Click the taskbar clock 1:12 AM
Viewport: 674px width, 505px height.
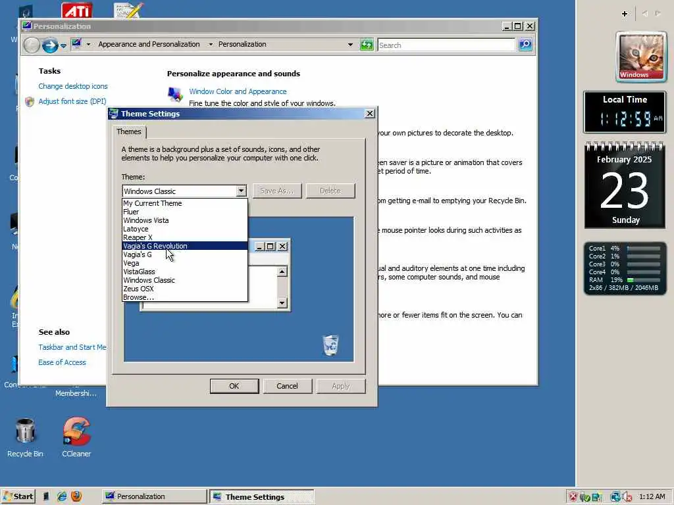[x=652, y=497]
